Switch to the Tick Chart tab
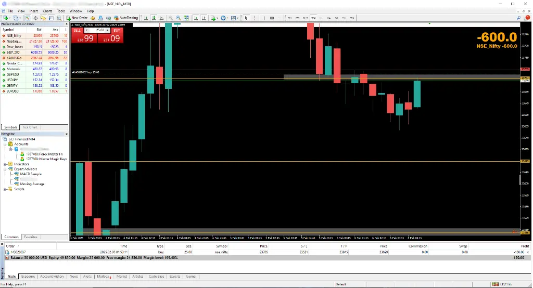 (30, 127)
